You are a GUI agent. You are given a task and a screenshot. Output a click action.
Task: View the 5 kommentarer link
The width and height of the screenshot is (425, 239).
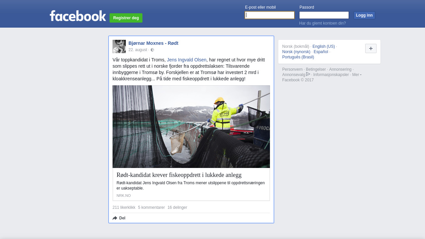point(151,207)
